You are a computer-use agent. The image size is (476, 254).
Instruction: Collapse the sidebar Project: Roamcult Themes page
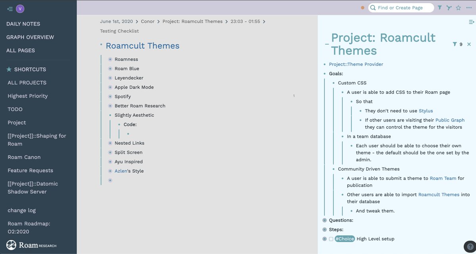click(x=327, y=44)
